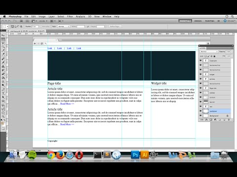237x177 pixels.
Task: Switch to the Essentials workspace
Action: [185, 21]
